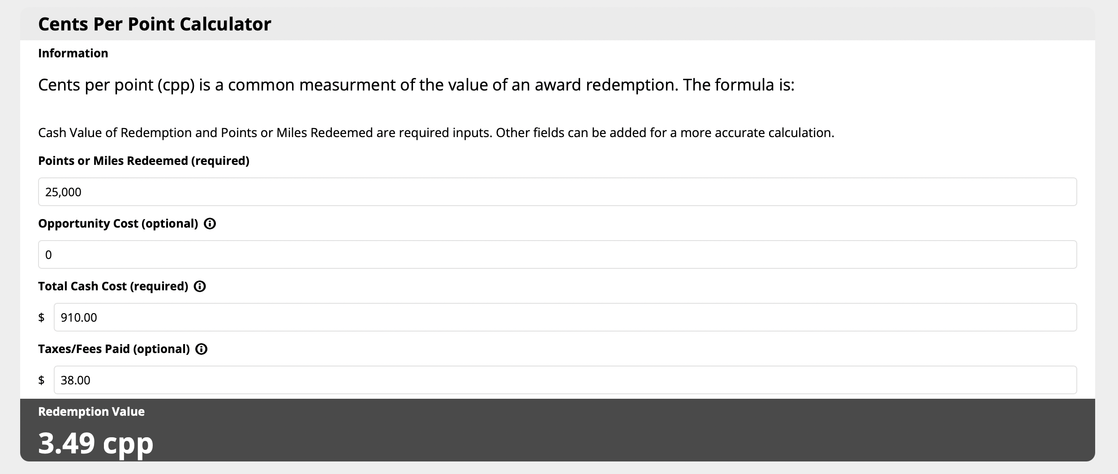
Task: Activate the Taxes/Fees Paid input field
Action: (x=565, y=380)
